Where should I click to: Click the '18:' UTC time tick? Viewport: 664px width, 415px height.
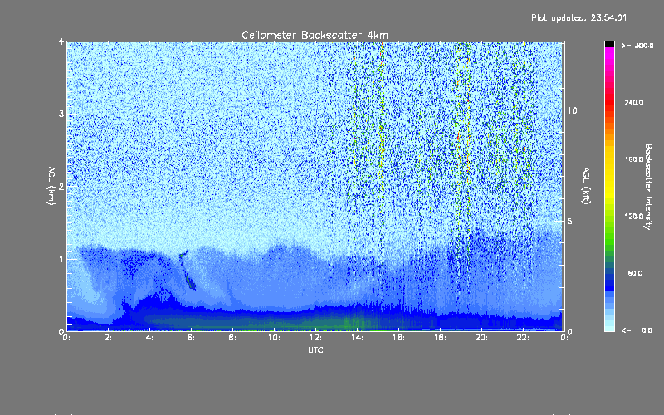(x=440, y=338)
